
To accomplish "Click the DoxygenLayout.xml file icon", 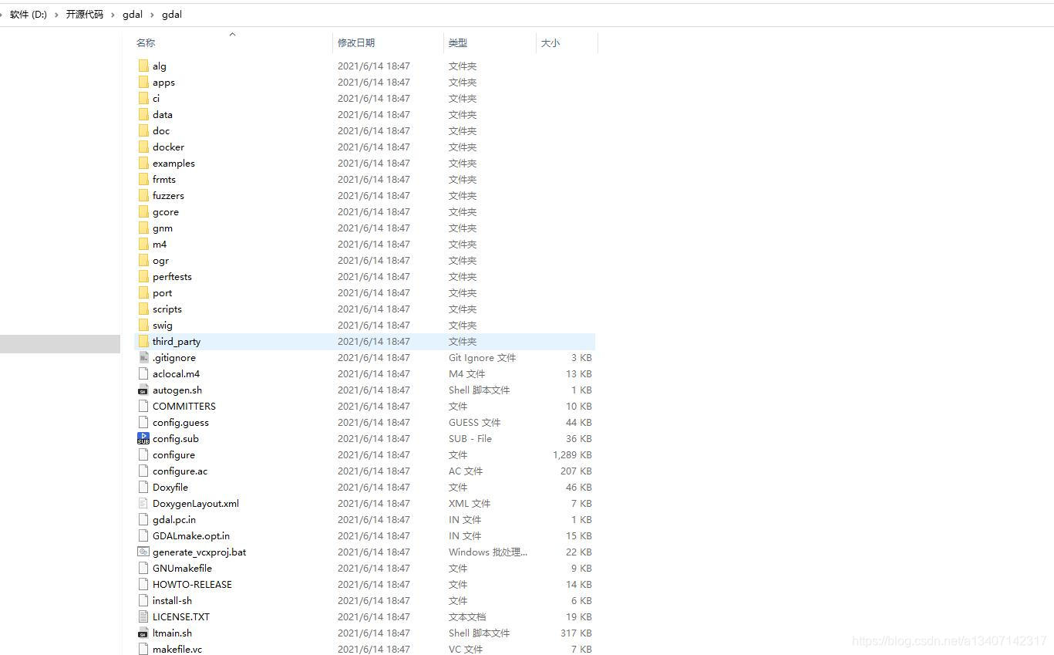I will pos(143,504).
